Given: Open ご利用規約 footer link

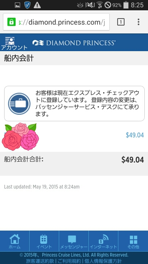Looking at the screenshot, I should coord(69,261).
